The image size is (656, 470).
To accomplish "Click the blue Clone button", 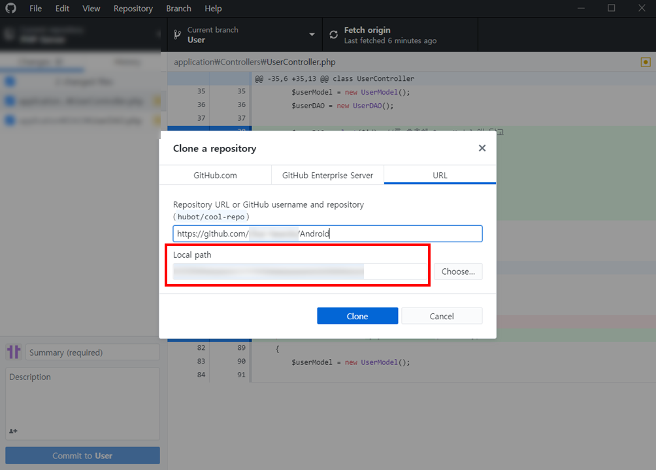I will tap(357, 316).
